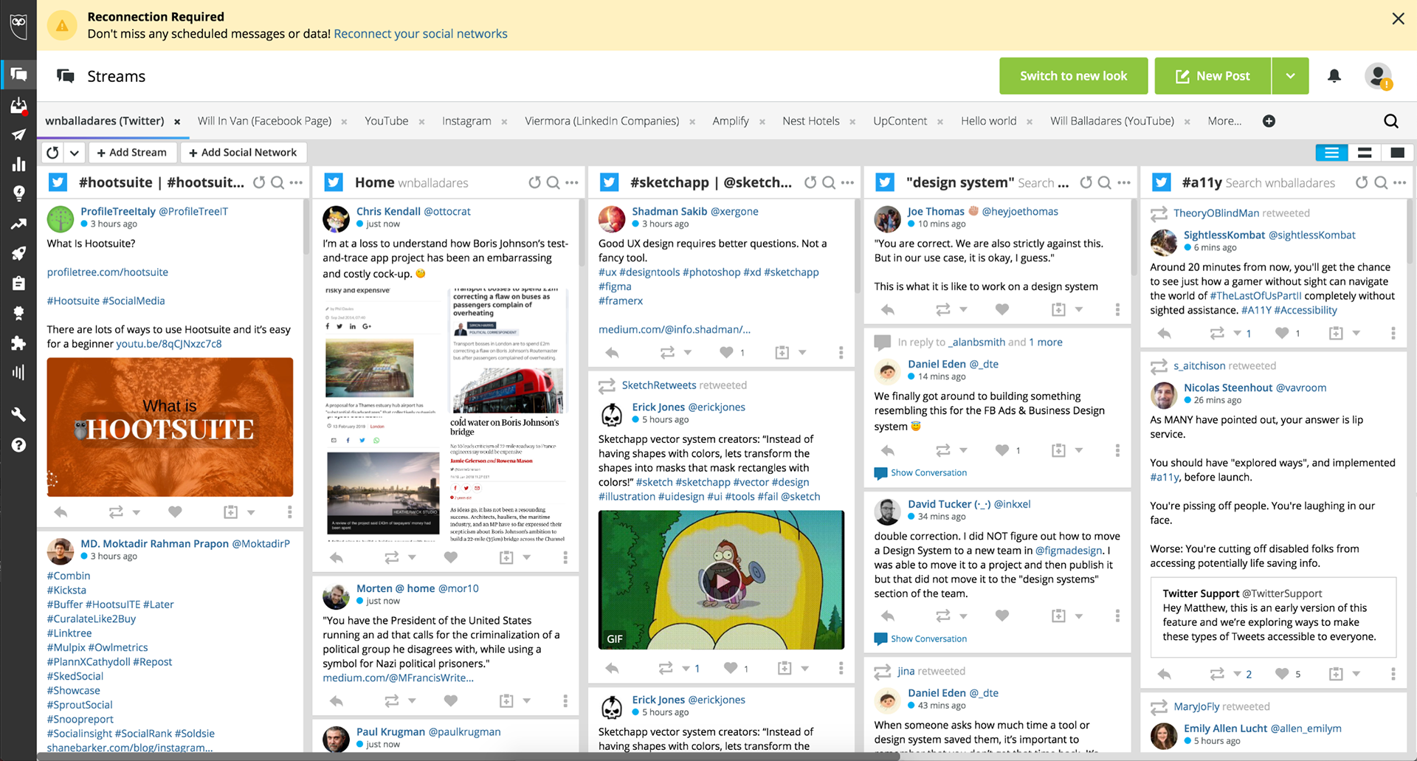Expand retweet options on Shadman Sakib tweet
This screenshot has height=761, width=1417.
[x=688, y=353]
